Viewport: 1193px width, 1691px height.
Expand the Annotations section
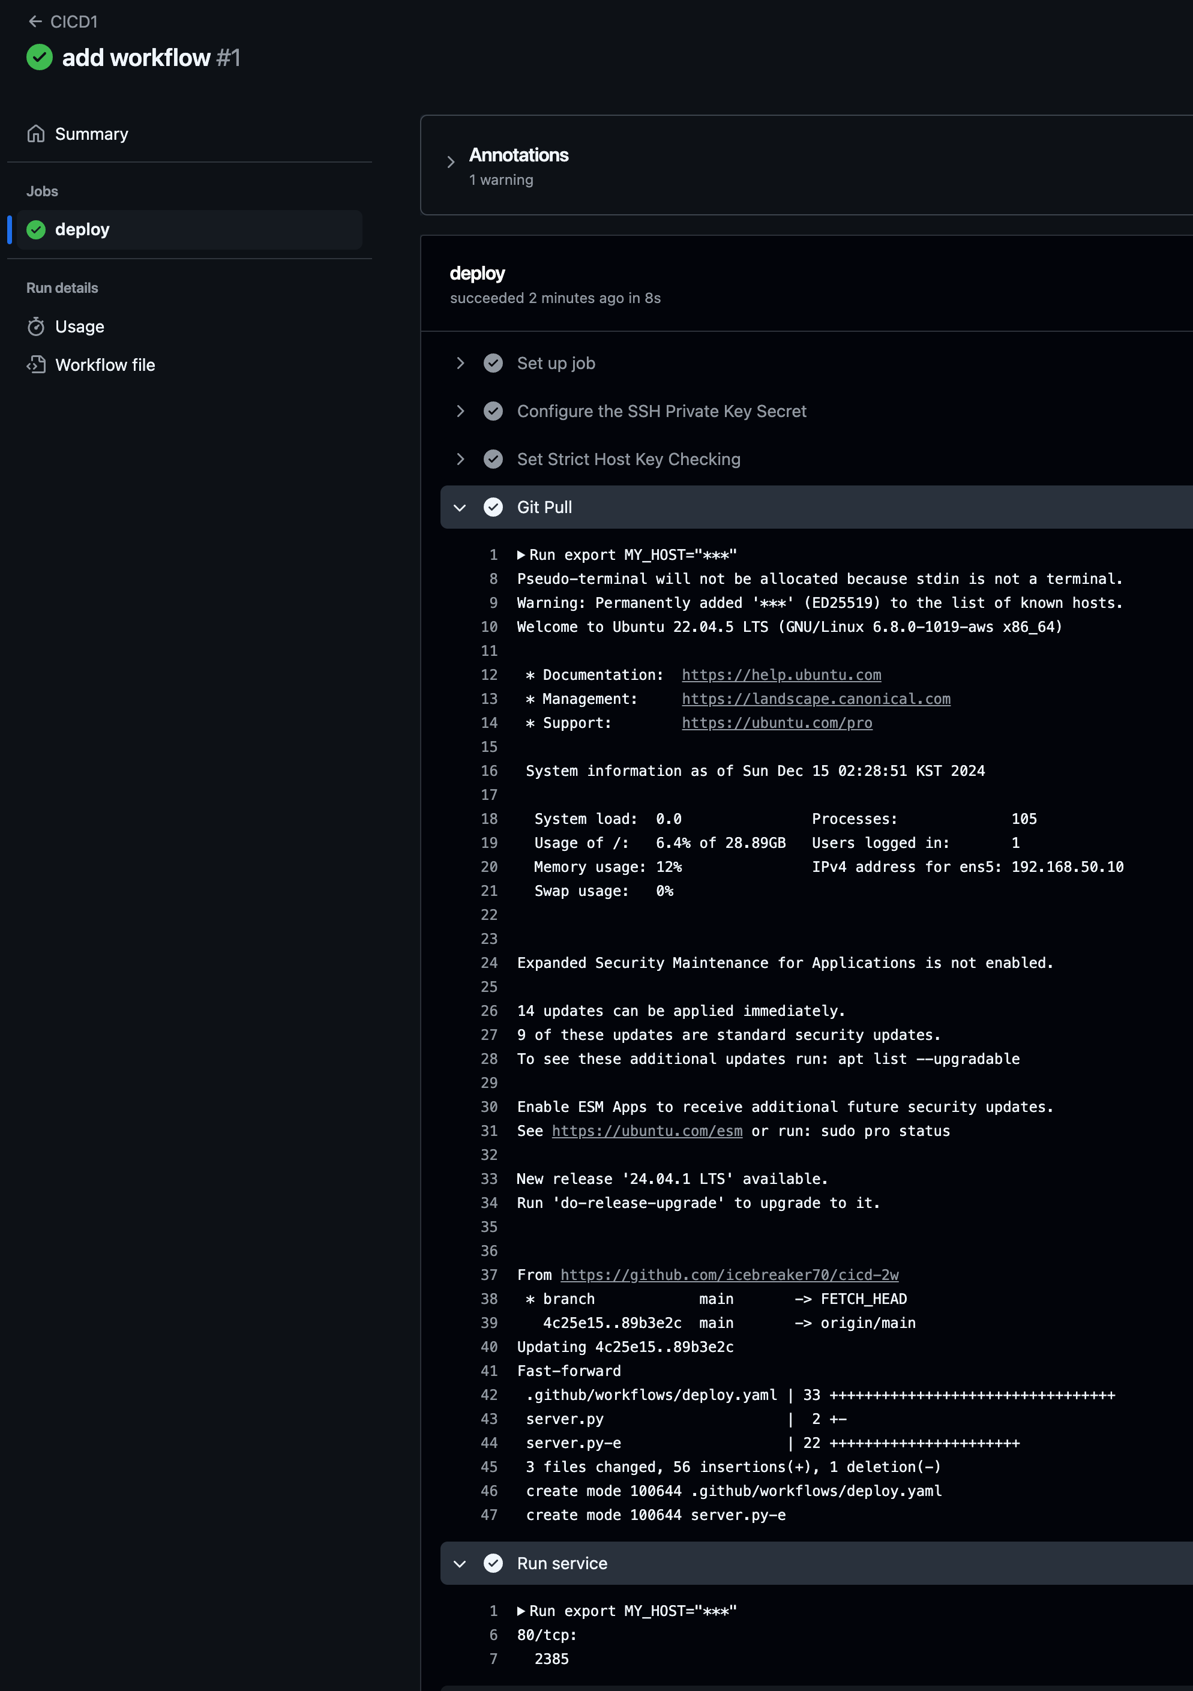point(451,162)
